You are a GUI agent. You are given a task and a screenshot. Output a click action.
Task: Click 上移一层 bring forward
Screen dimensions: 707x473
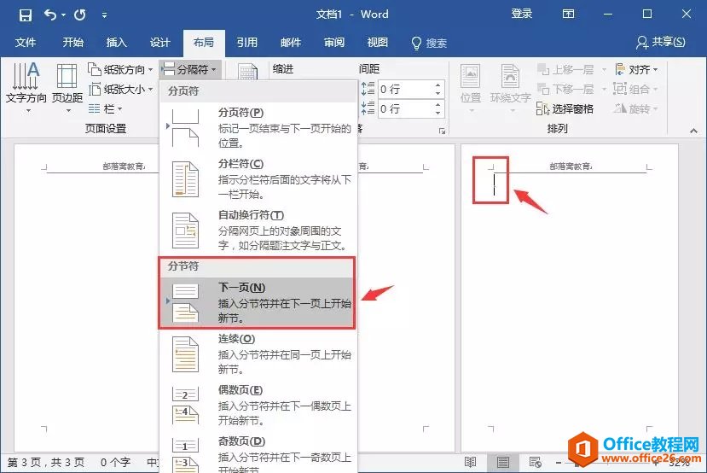[566, 69]
